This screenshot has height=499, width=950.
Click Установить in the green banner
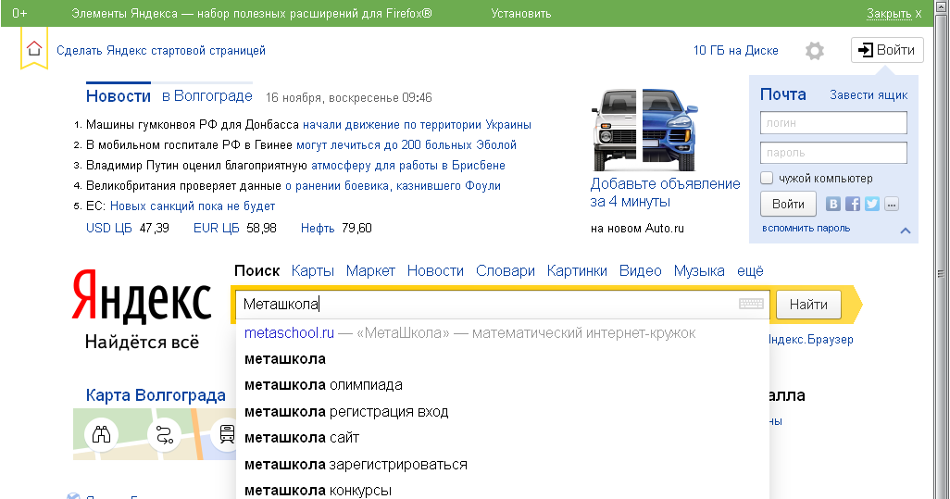point(521,13)
